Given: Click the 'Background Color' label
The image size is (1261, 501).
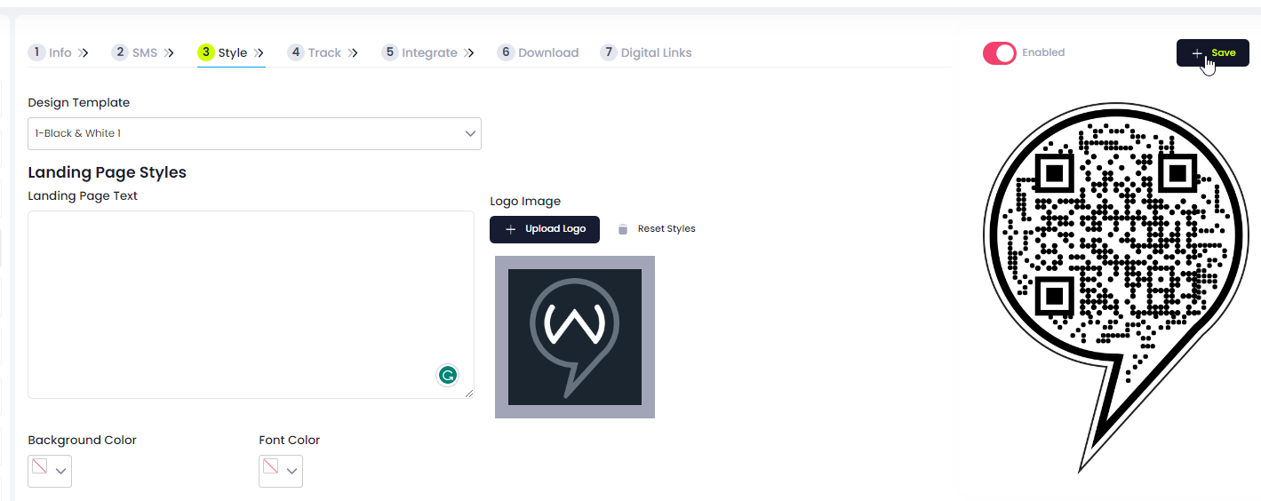Looking at the screenshot, I should 82,441.
